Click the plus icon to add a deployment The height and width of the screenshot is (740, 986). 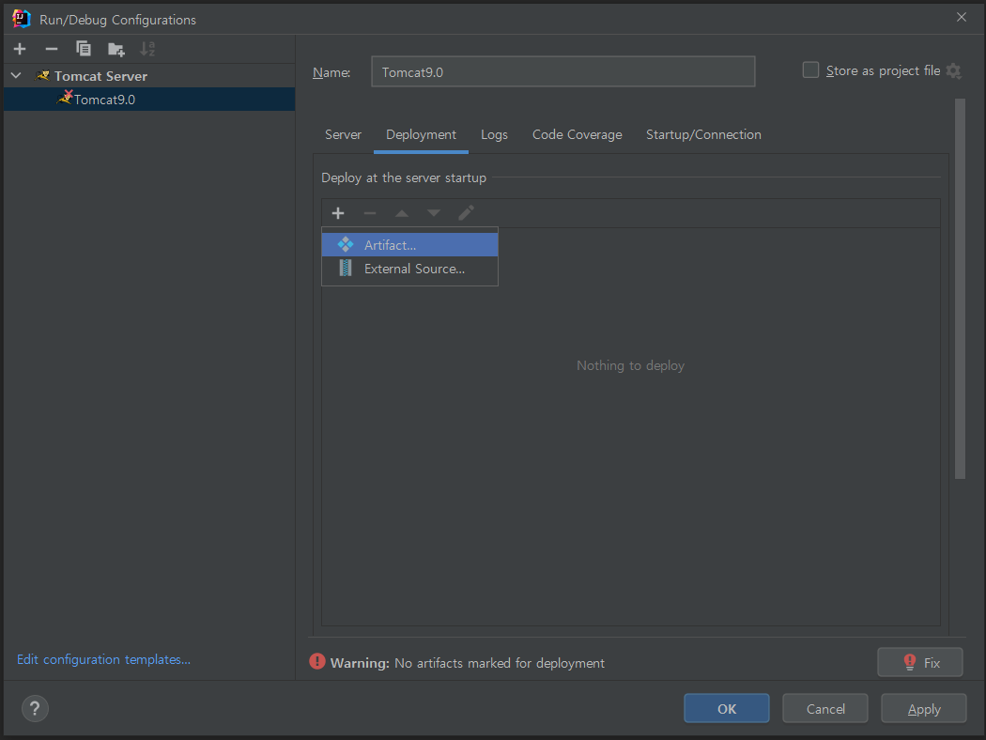click(338, 213)
